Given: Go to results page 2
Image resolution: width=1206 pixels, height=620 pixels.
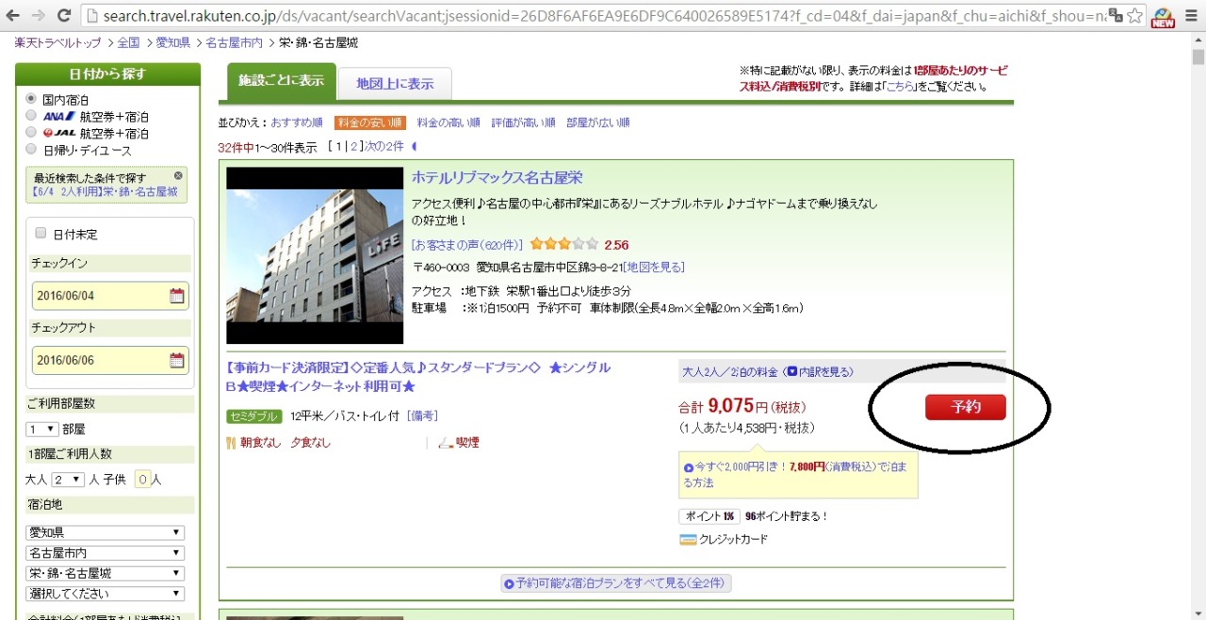Looking at the screenshot, I should pyautogui.click(x=354, y=147).
